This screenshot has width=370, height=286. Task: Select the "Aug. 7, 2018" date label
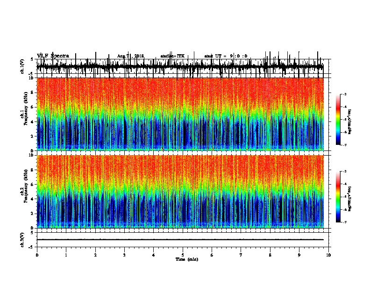click(130, 56)
